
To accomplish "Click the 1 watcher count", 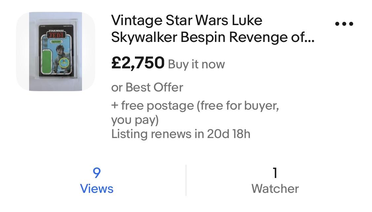I will (x=275, y=172).
